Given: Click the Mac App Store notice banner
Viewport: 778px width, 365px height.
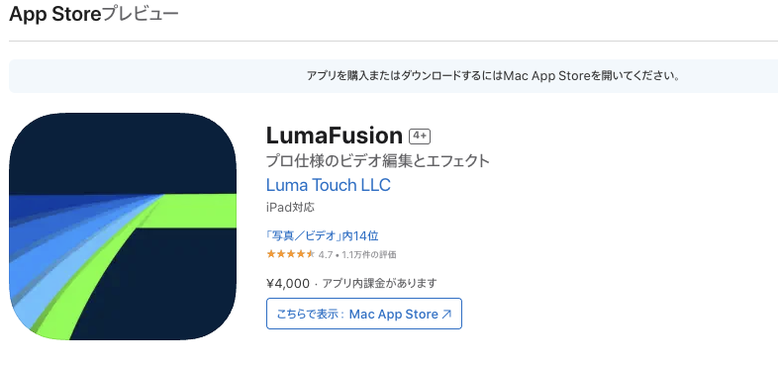Looking at the screenshot, I should click(393, 76).
